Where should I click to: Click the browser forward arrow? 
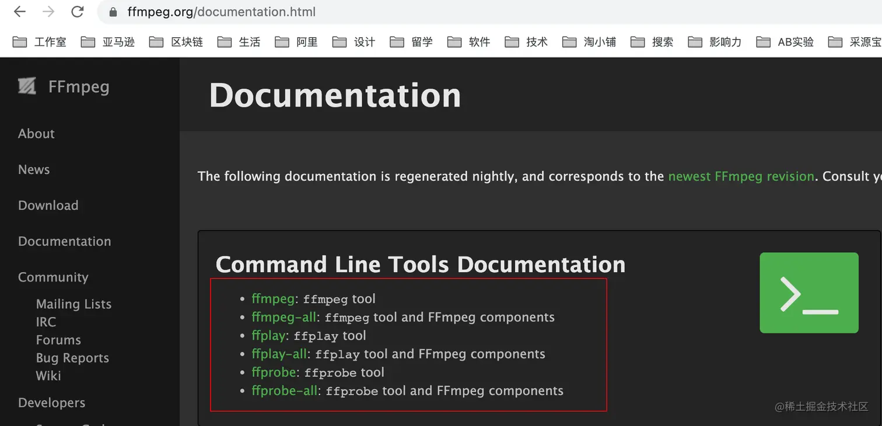pyautogui.click(x=48, y=12)
